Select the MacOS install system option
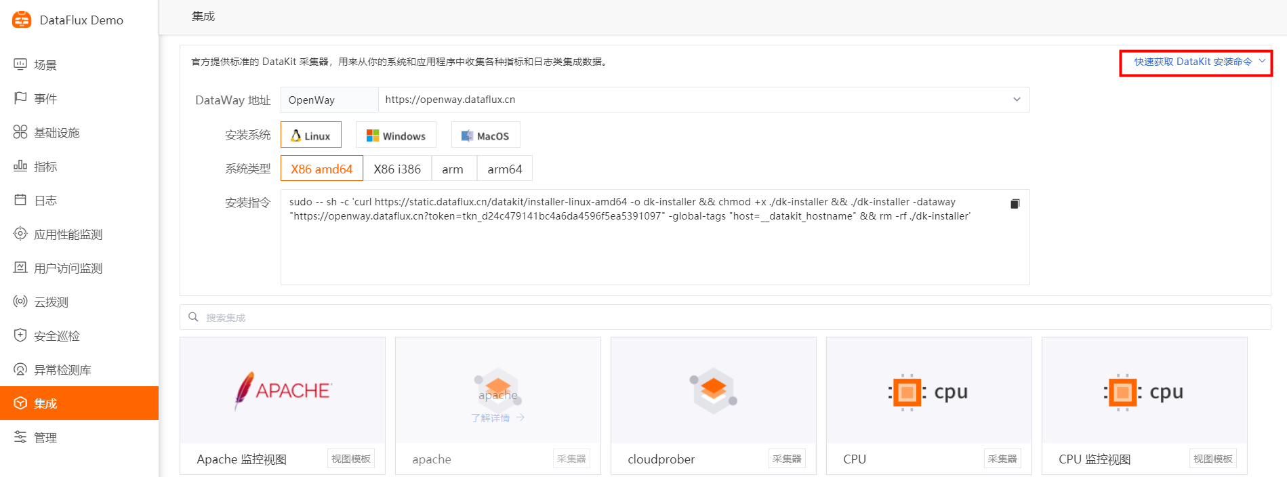The image size is (1287, 477). coord(485,135)
